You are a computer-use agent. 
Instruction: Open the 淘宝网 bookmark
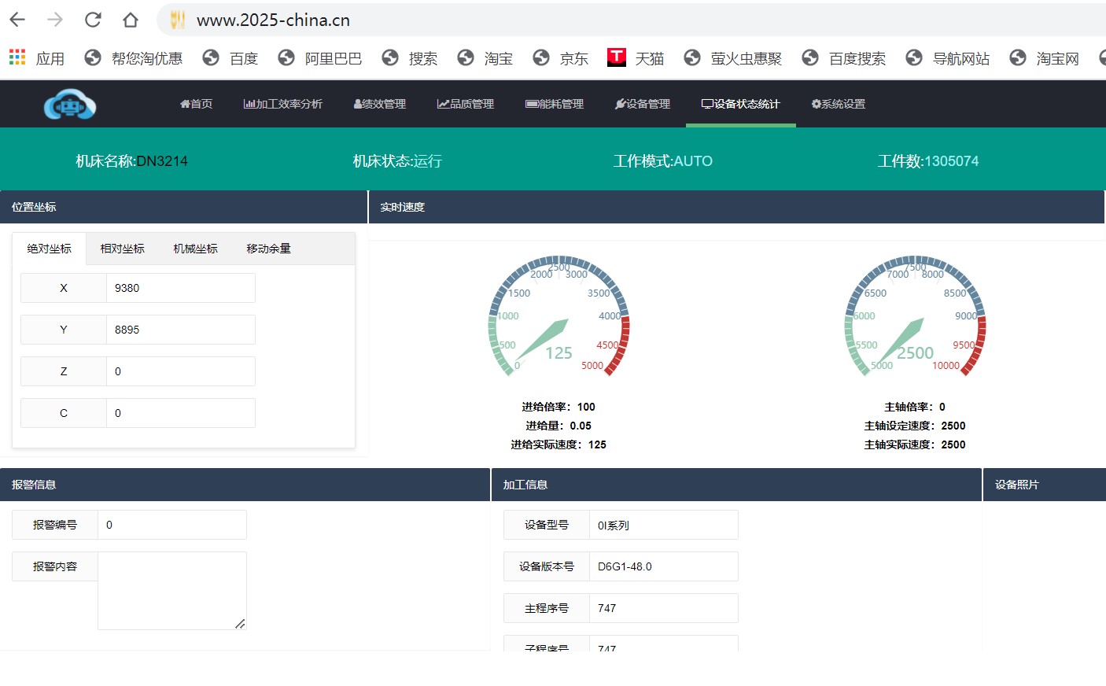click(x=1045, y=58)
